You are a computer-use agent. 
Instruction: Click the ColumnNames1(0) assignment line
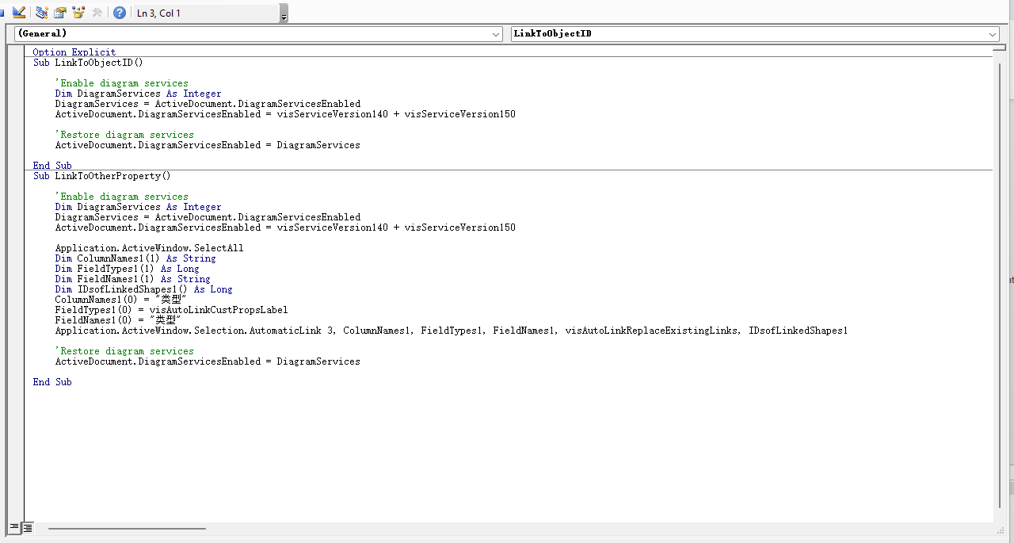click(x=121, y=300)
